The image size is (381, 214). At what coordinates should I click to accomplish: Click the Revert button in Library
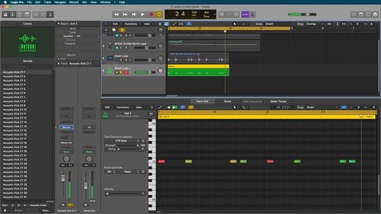click(18, 210)
